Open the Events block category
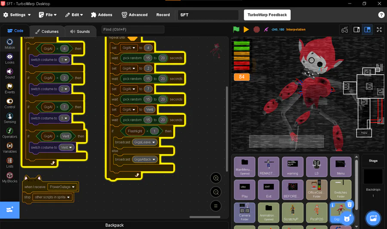The width and height of the screenshot is (387, 229). pyautogui.click(x=9, y=89)
